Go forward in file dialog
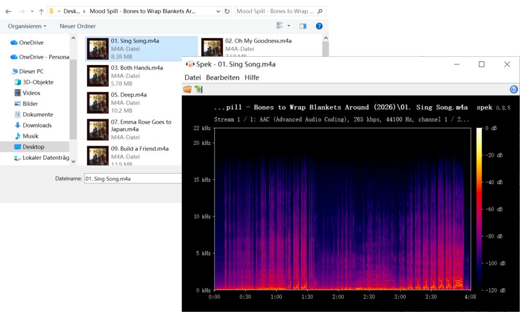The image size is (520, 312). (x=22, y=11)
